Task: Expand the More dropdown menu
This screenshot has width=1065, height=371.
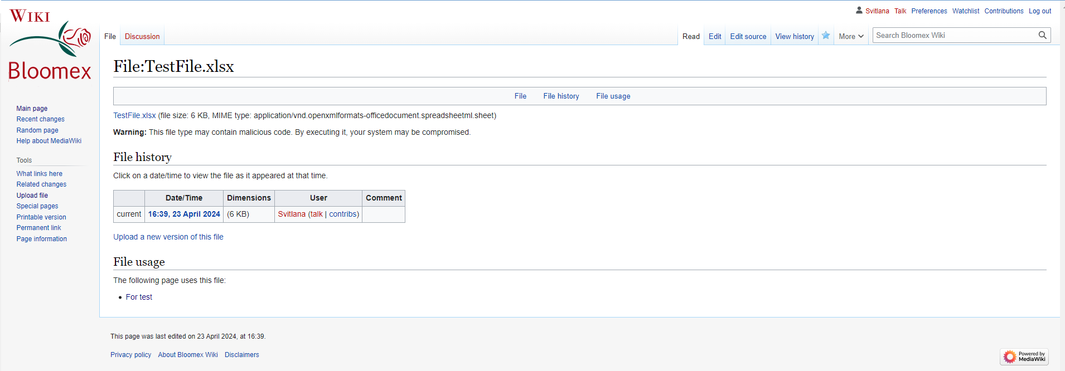Action: [851, 37]
